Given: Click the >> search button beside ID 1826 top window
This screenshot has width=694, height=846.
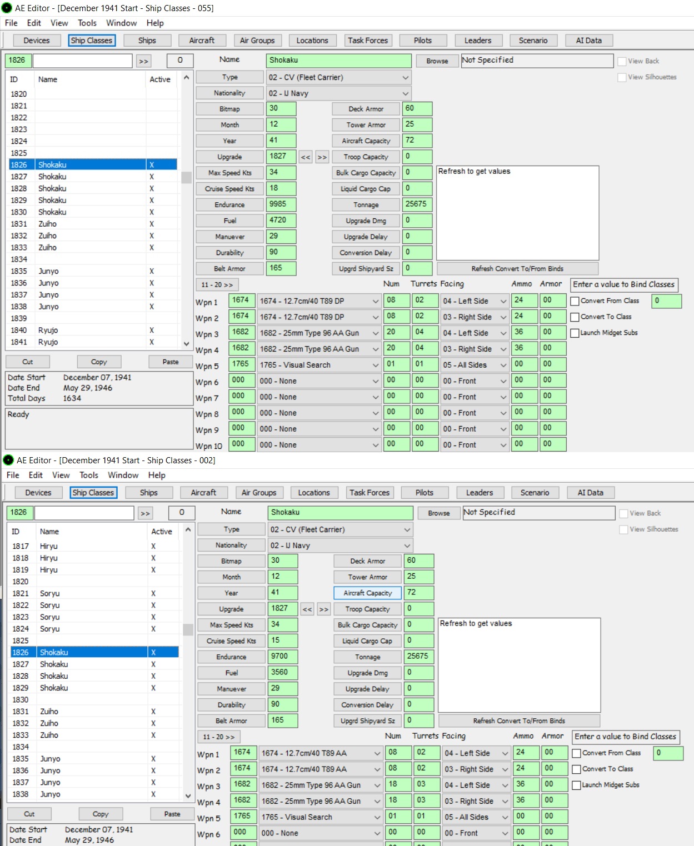Looking at the screenshot, I should (144, 61).
